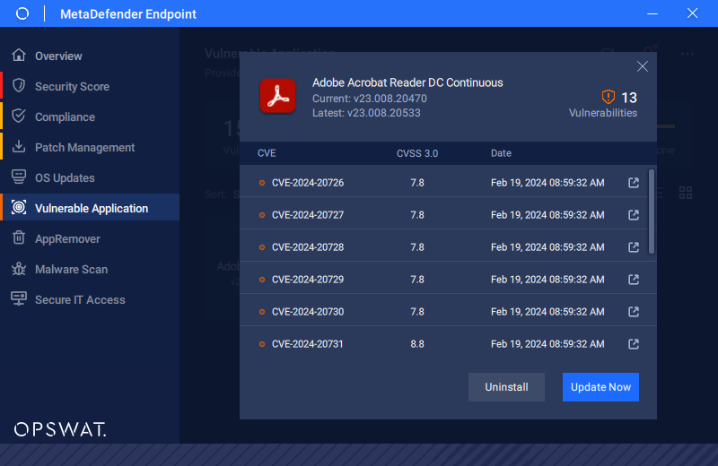Click the 8.8 CVSS score value
718x466 pixels.
417,344
